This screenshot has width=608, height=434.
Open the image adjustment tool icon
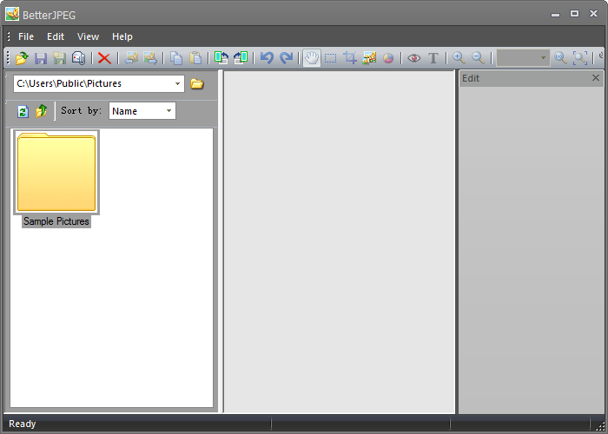click(369, 58)
